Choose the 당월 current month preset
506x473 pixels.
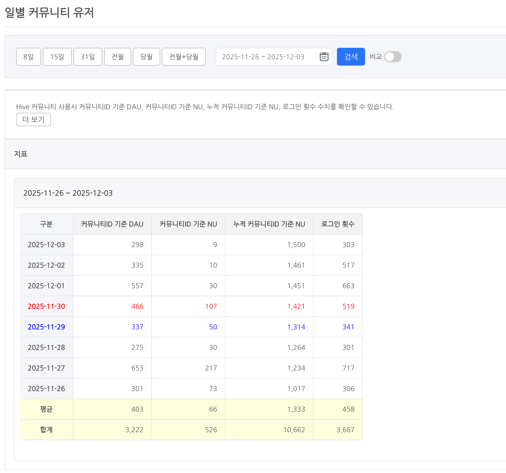click(x=146, y=57)
